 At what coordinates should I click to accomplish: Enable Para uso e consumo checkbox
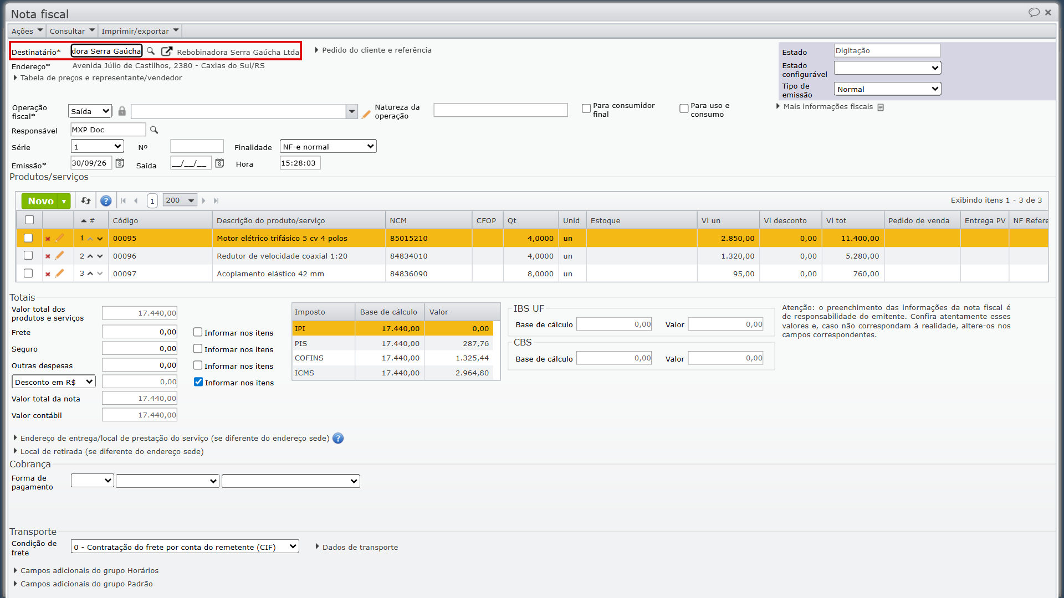(x=684, y=109)
